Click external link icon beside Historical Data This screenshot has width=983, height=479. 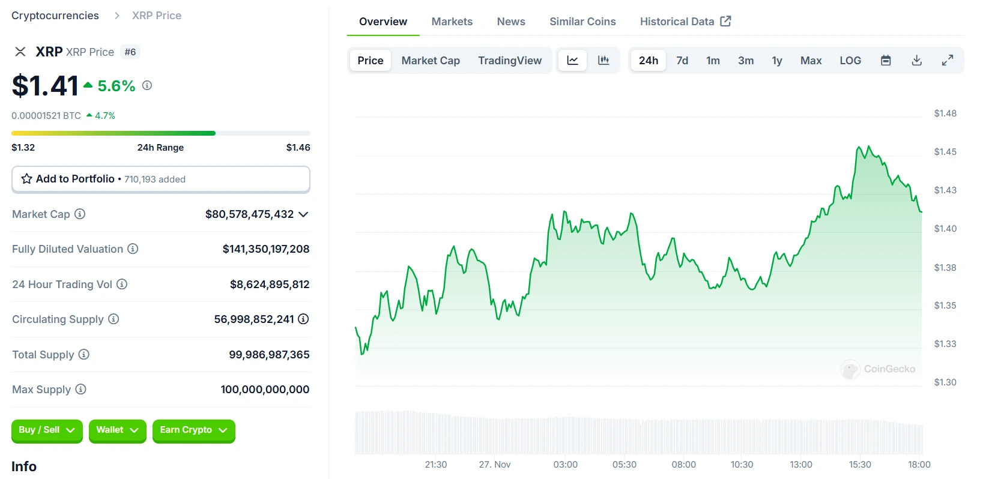pos(725,21)
